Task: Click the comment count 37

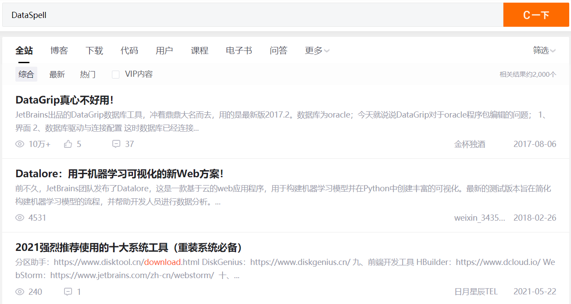Action: point(129,144)
